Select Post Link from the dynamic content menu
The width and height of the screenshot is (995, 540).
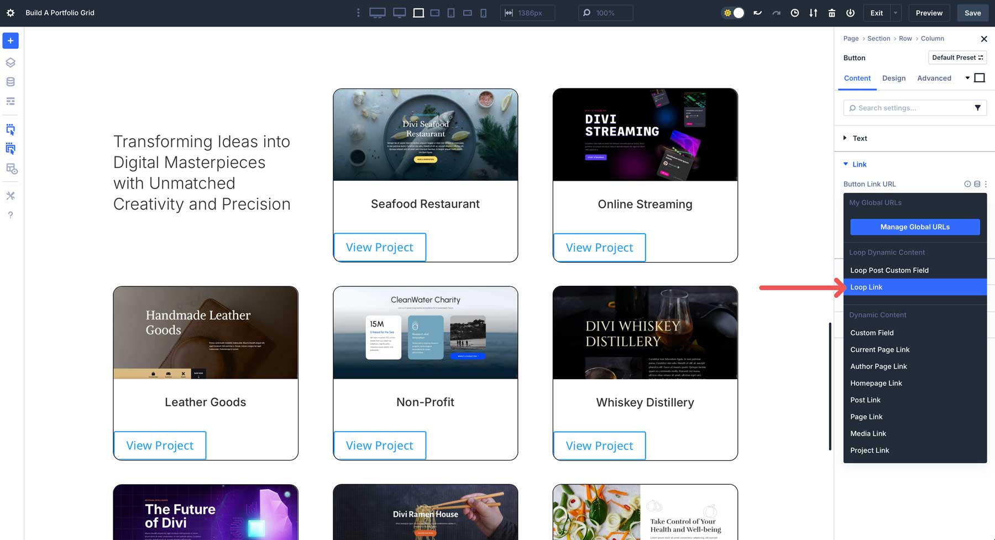point(865,400)
